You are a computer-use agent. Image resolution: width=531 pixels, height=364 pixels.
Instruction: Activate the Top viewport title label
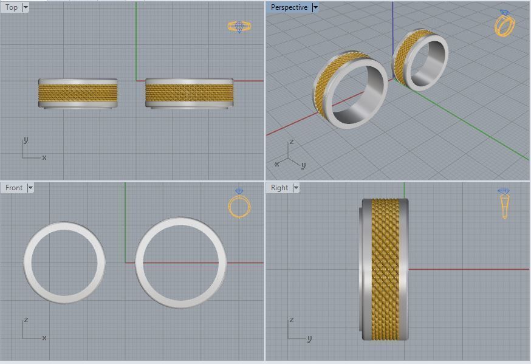click(11, 7)
